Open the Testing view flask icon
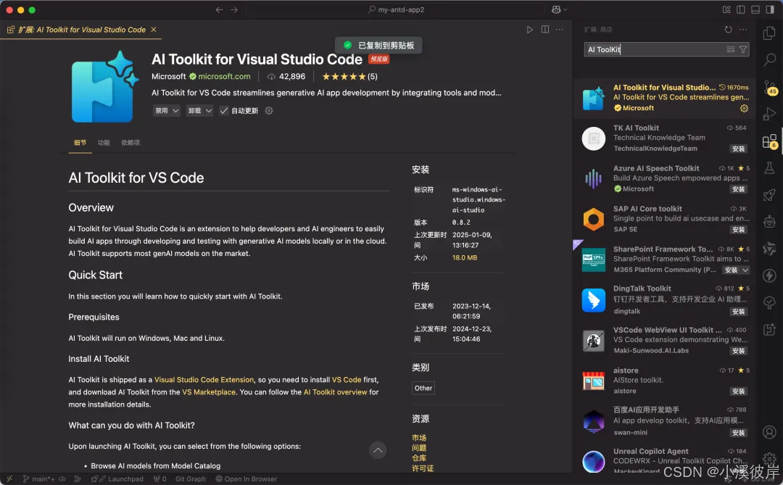The width and height of the screenshot is (783, 485). coord(769,167)
